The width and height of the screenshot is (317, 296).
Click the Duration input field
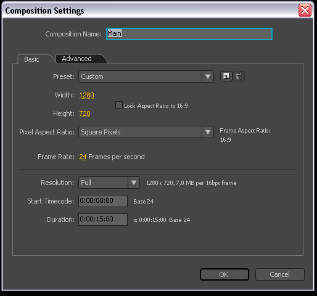click(x=103, y=220)
